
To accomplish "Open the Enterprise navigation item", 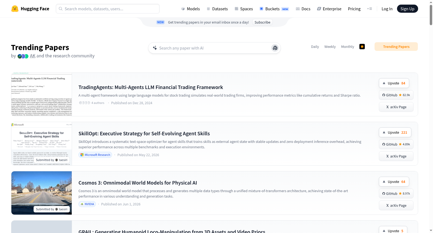I will tap(329, 9).
